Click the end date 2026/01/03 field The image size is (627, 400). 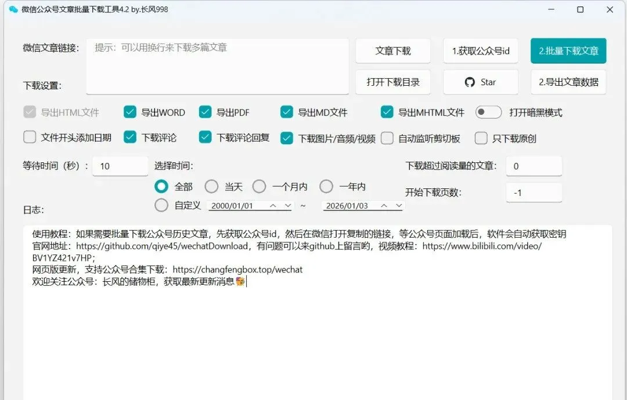click(x=348, y=206)
